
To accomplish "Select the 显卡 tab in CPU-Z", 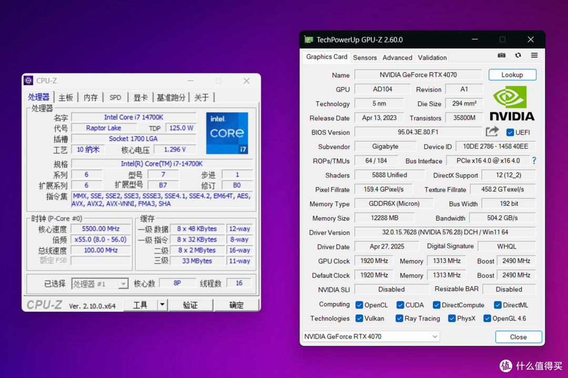I will 140,97.
